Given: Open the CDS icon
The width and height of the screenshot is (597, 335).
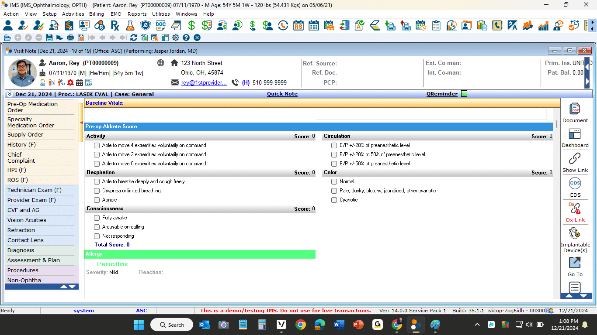Looking at the screenshot, I should [575, 184].
